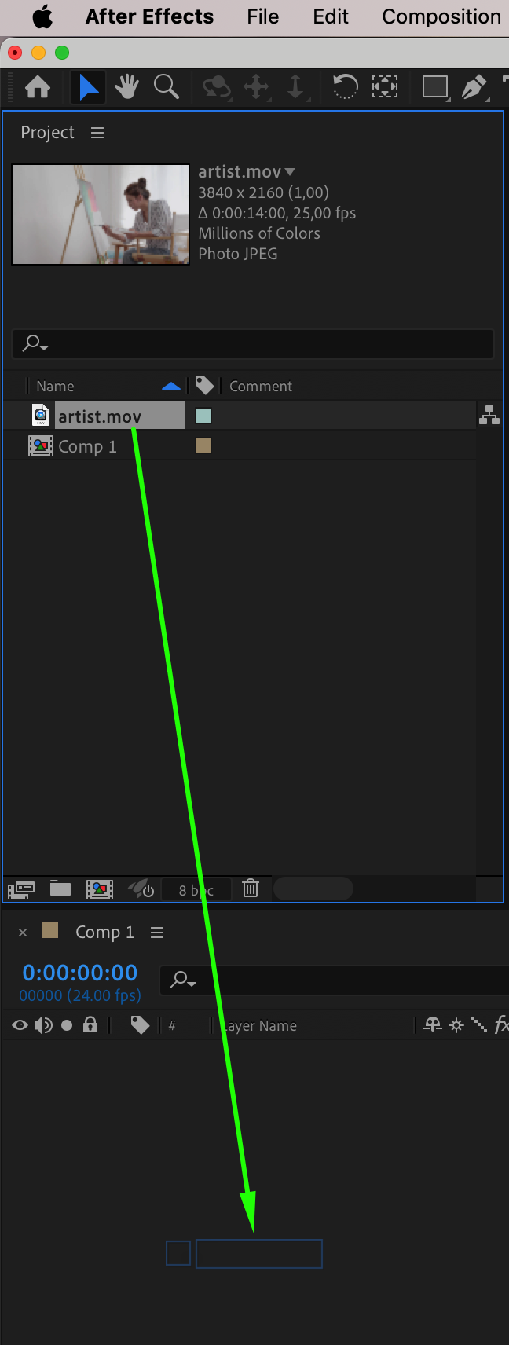Screen dimensions: 509x1345
Task: Create a new folder in Project panel
Action: [60, 889]
